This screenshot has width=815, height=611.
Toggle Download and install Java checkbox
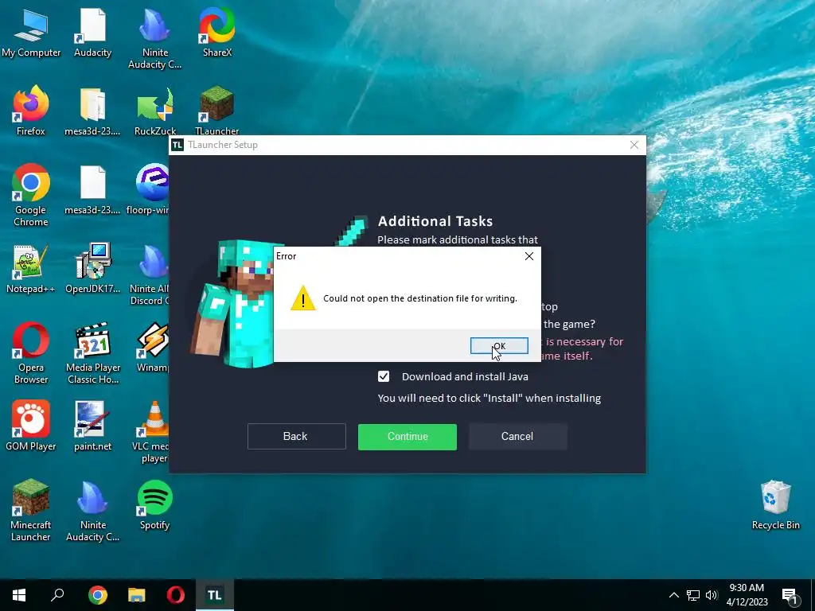pos(384,376)
